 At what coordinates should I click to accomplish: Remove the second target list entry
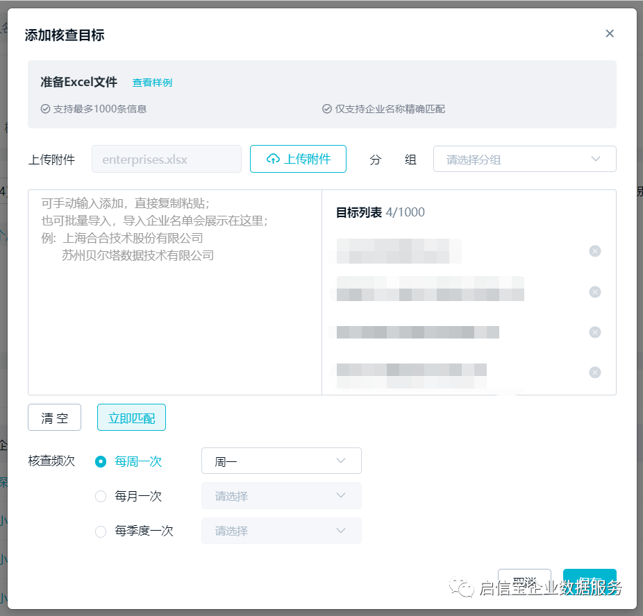pyautogui.click(x=595, y=292)
